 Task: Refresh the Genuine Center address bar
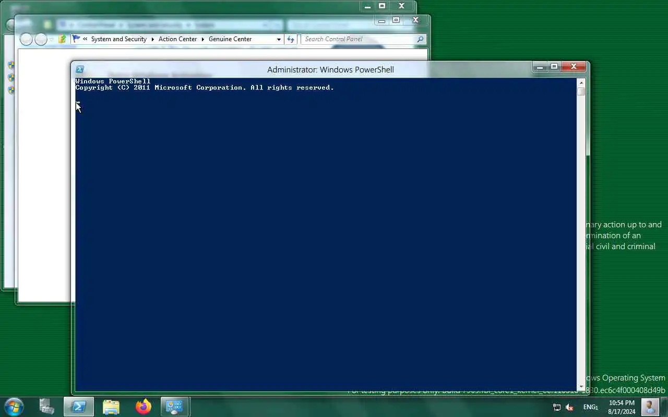point(291,39)
